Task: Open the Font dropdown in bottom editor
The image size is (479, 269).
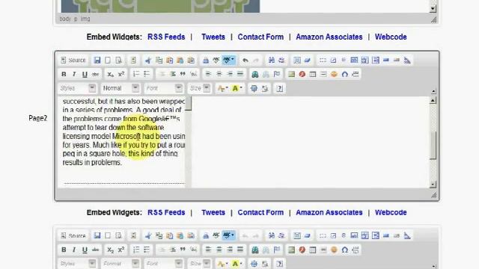Action: point(163,264)
